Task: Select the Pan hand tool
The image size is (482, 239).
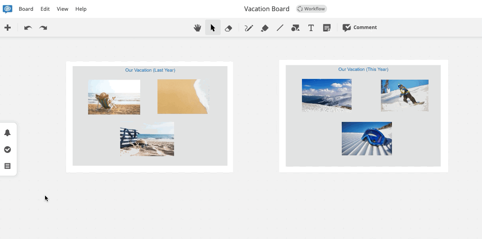Action: click(197, 27)
